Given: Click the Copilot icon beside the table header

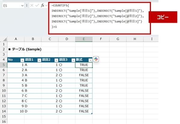Looking at the screenshot, I should point(96,59).
